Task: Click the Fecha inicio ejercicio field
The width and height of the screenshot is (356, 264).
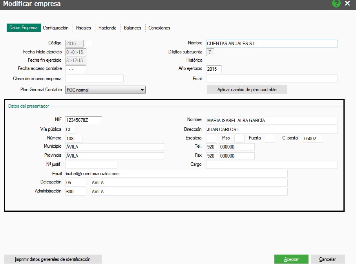Action: pos(76,52)
